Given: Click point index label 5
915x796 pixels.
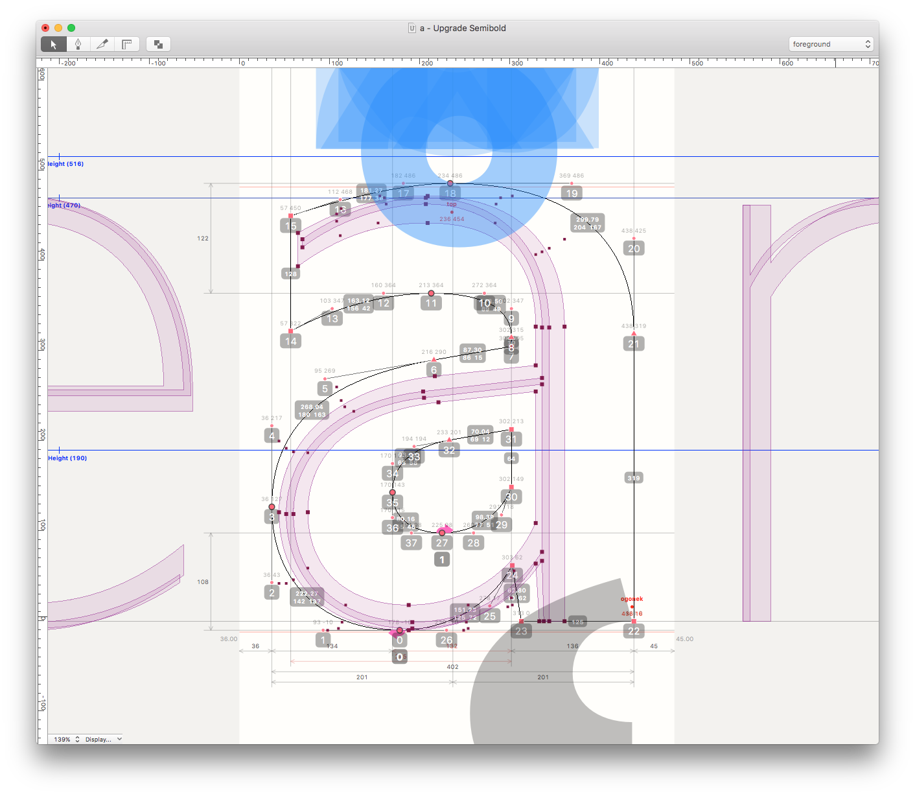Looking at the screenshot, I should [x=325, y=388].
